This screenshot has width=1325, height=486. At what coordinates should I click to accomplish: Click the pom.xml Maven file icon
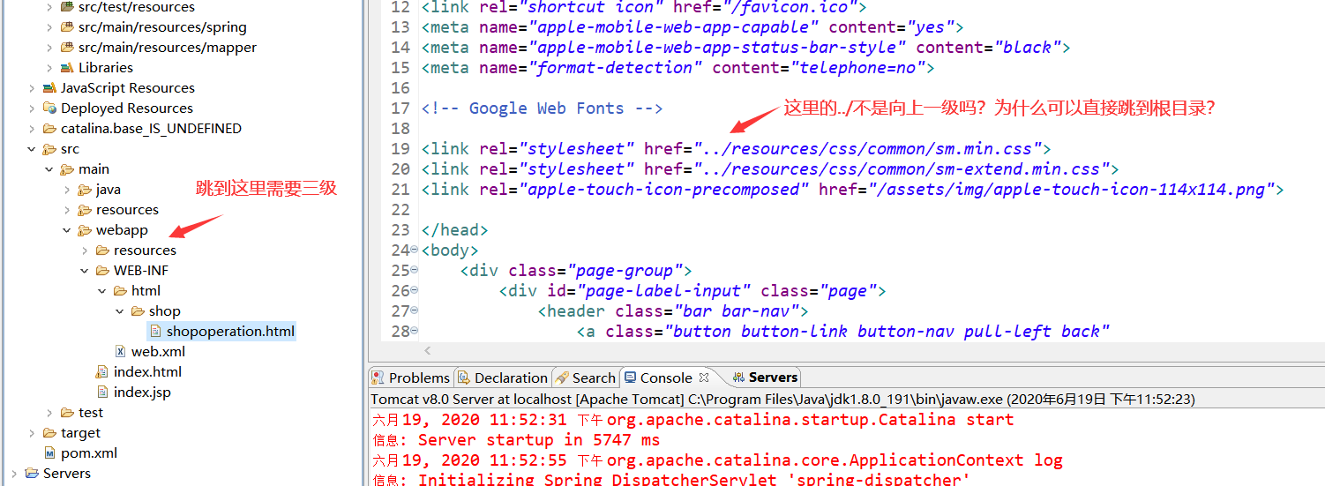49,453
